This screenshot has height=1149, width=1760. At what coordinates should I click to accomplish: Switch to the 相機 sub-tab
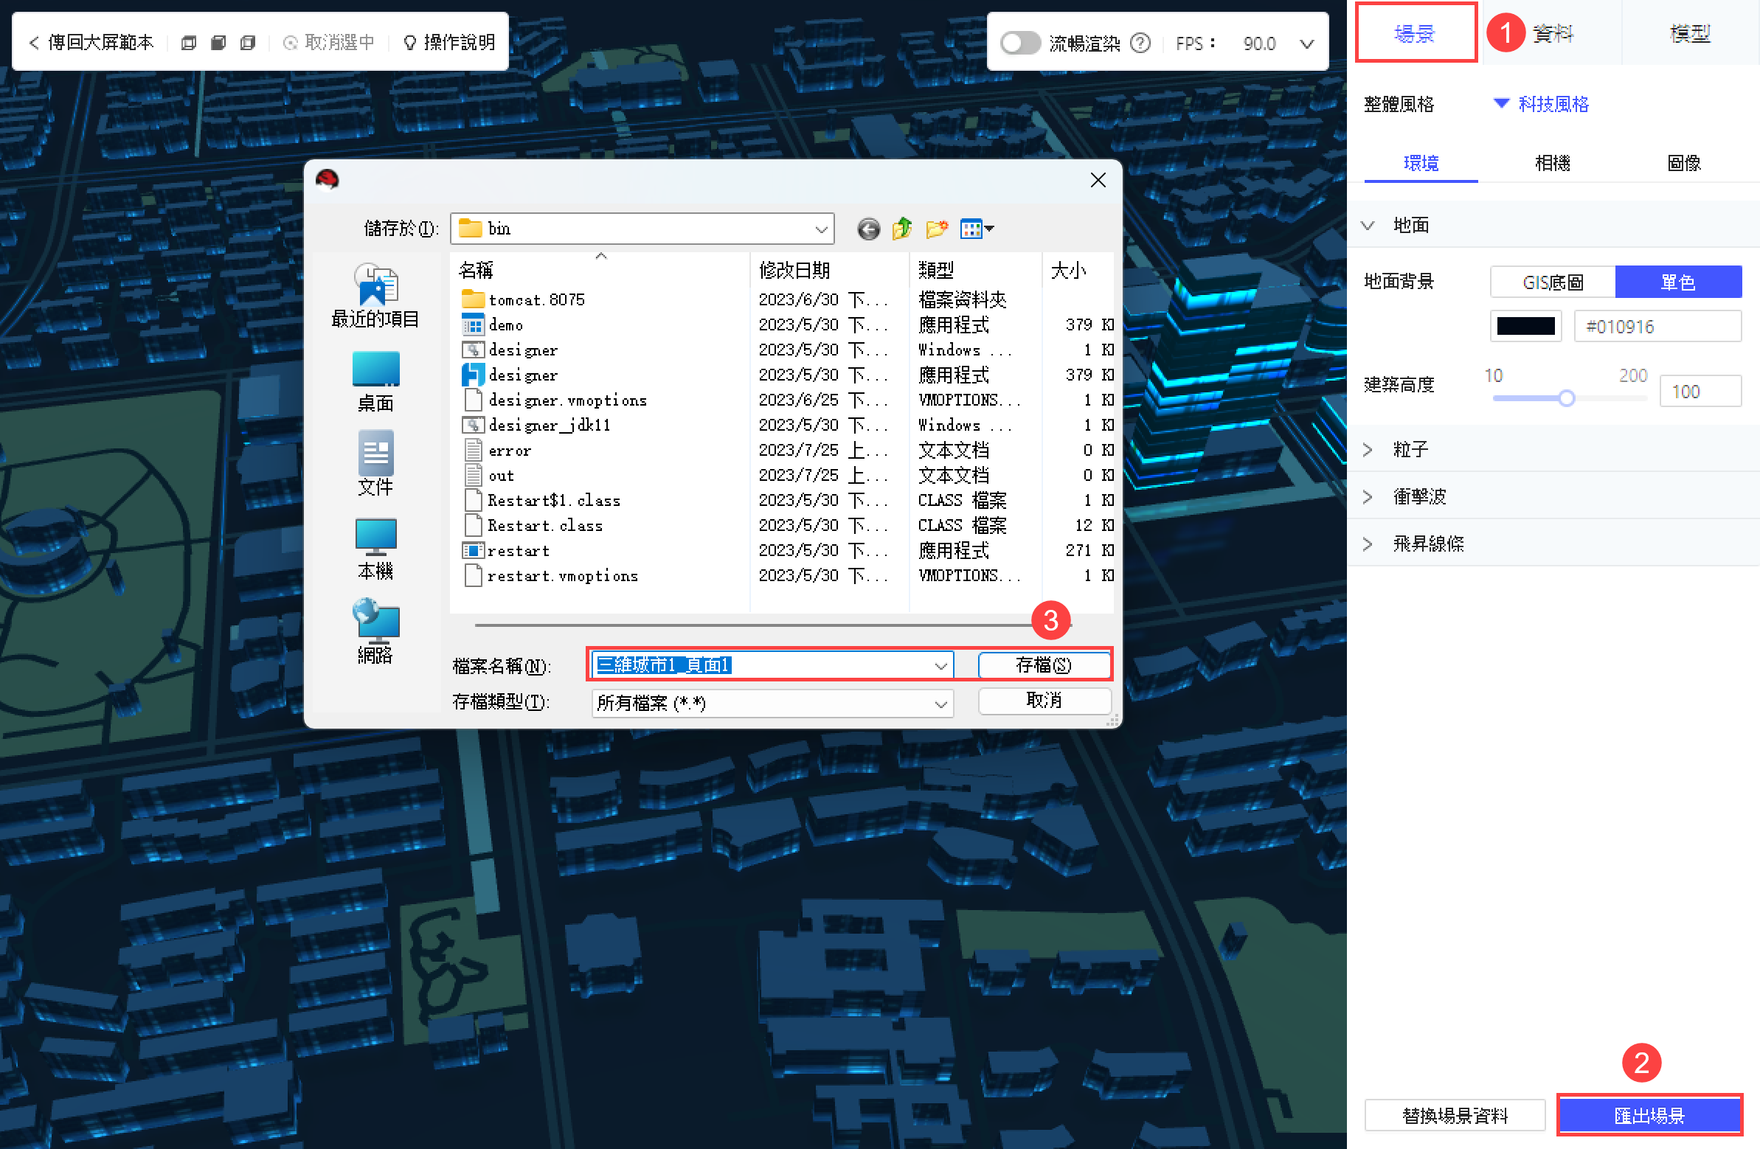tap(1552, 164)
